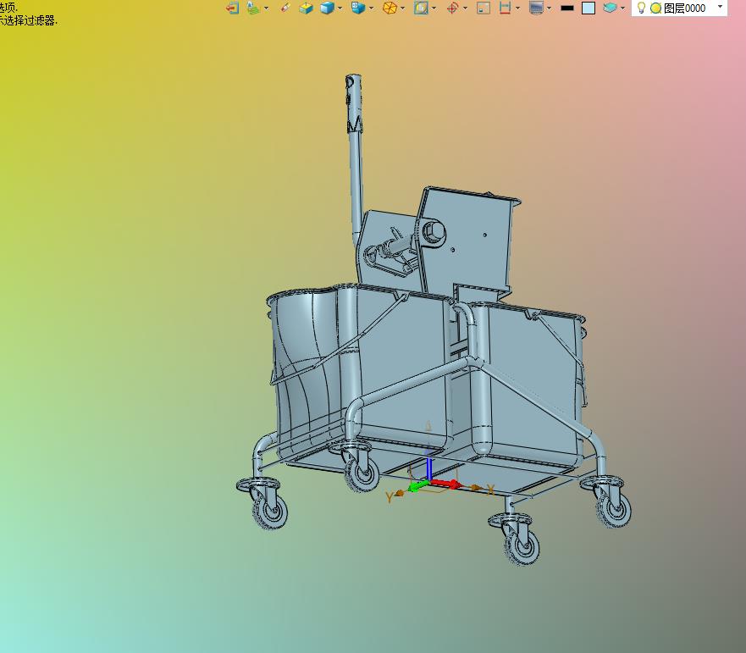Click the teal layer sheet icon
The width and height of the screenshot is (746, 653).
[x=610, y=8]
